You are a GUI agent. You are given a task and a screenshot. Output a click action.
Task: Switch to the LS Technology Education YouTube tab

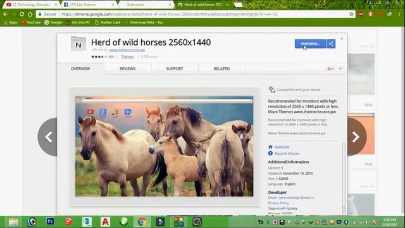pos(32,4)
